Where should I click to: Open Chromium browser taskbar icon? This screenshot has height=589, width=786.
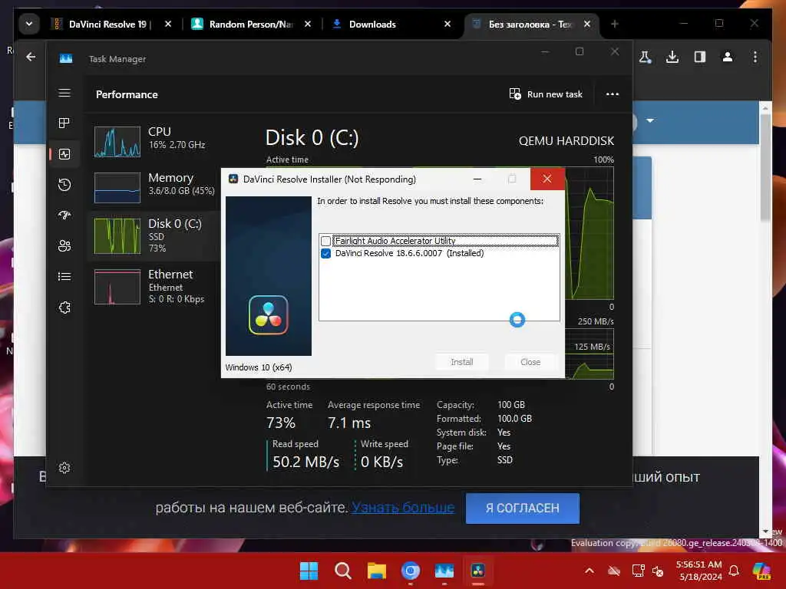coord(411,571)
